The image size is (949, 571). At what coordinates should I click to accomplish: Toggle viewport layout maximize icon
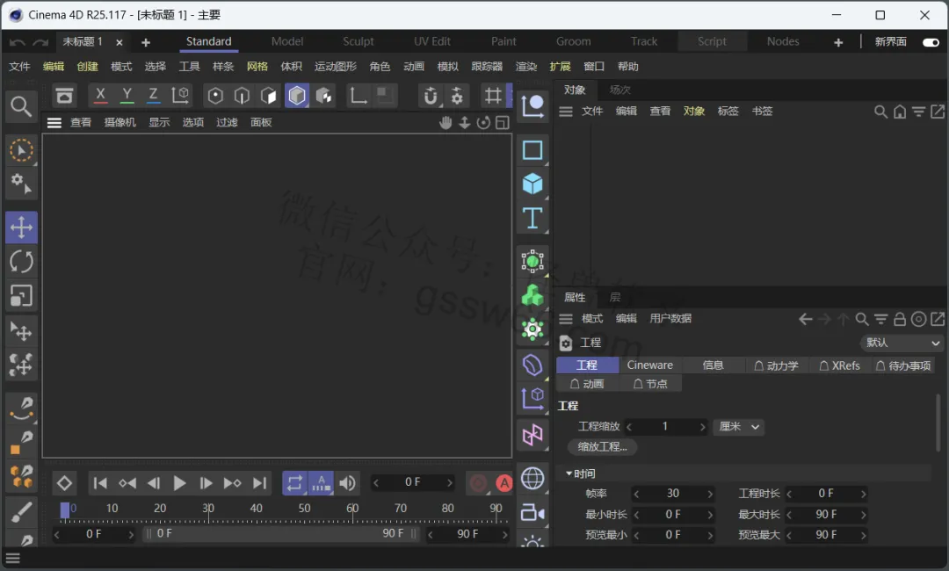pos(503,123)
